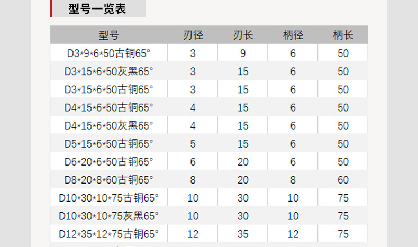418x247 pixels.
Task: Click the 型号一览表 title heading
Action: click(x=99, y=9)
